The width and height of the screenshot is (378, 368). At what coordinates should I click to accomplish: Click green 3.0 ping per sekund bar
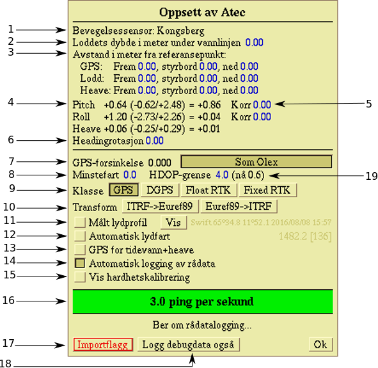203,301
